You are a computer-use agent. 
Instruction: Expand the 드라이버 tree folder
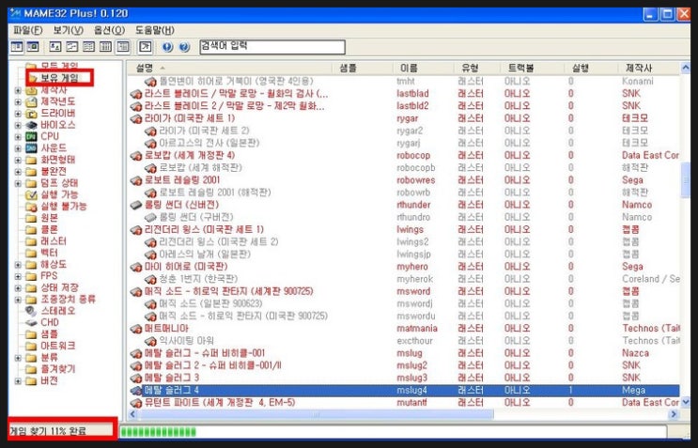(x=18, y=114)
